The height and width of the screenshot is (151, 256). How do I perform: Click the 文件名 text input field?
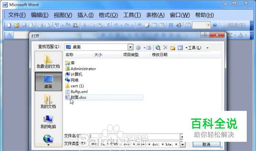pos(135,137)
